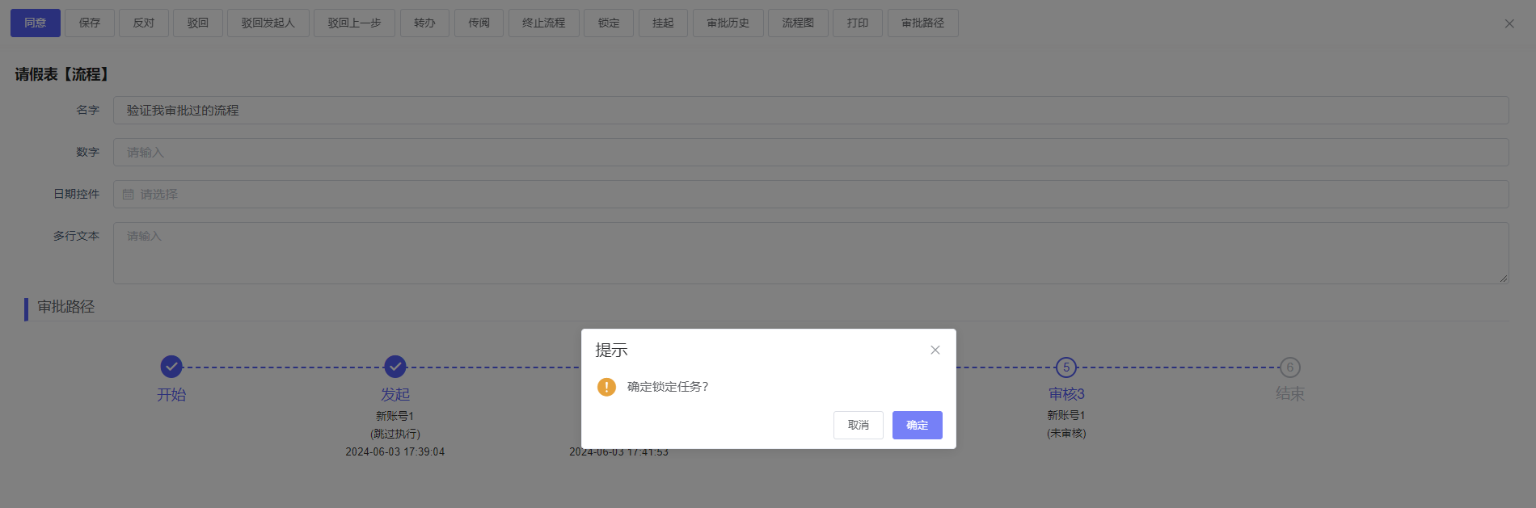1536x508 pixels.
Task: Click the 锁定 toolbar button
Action: tap(609, 23)
